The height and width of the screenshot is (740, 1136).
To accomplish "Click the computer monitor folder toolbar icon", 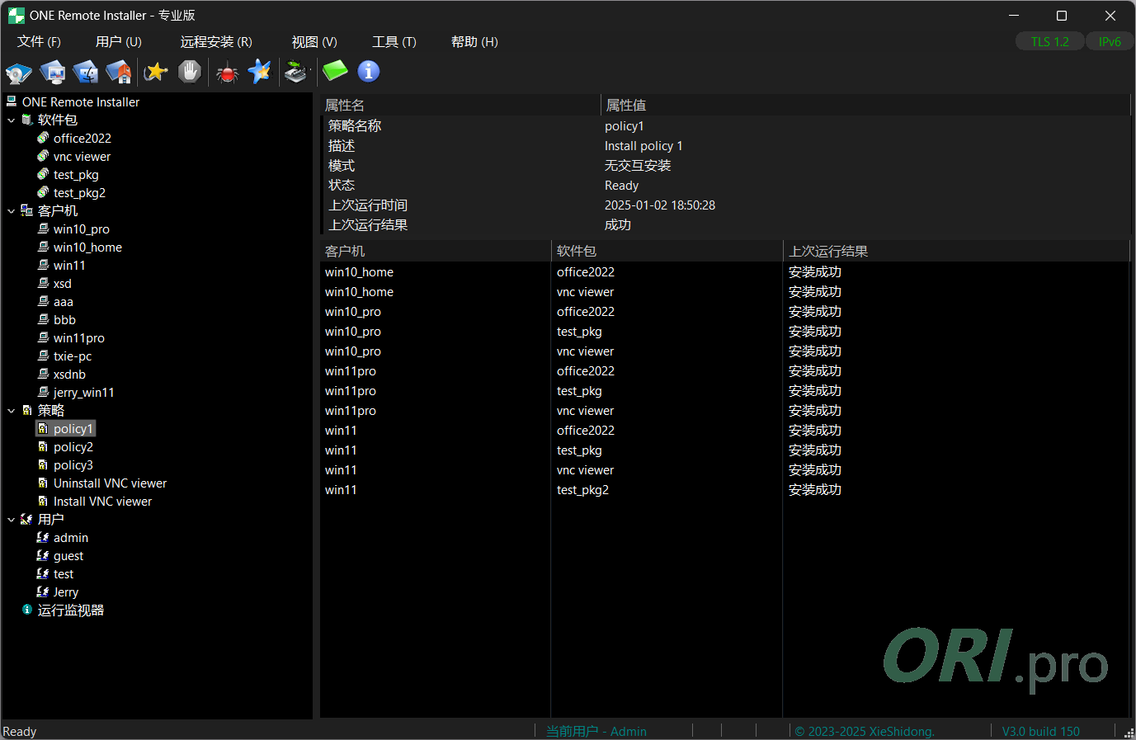I will coord(53,72).
